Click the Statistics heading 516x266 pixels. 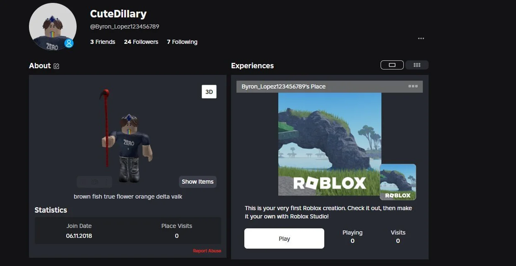coord(51,210)
